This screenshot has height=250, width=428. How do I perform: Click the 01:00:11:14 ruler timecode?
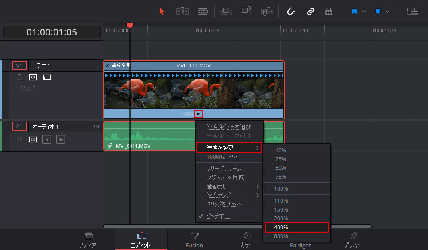[x=384, y=31]
